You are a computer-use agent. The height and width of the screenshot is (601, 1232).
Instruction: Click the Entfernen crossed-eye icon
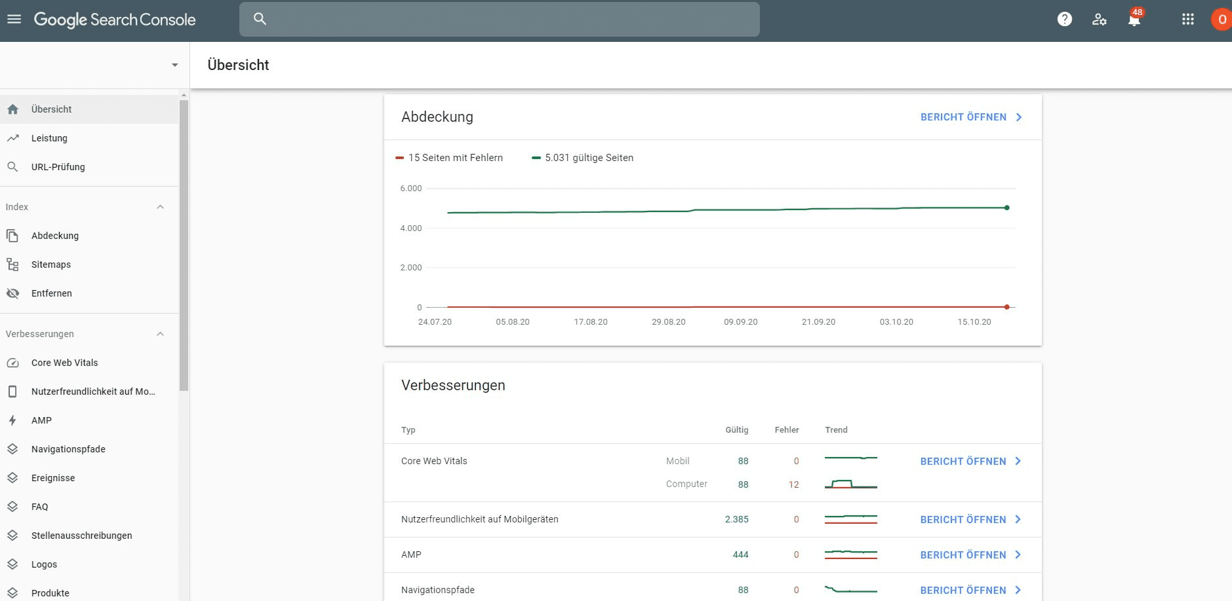click(x=12, y=293)
